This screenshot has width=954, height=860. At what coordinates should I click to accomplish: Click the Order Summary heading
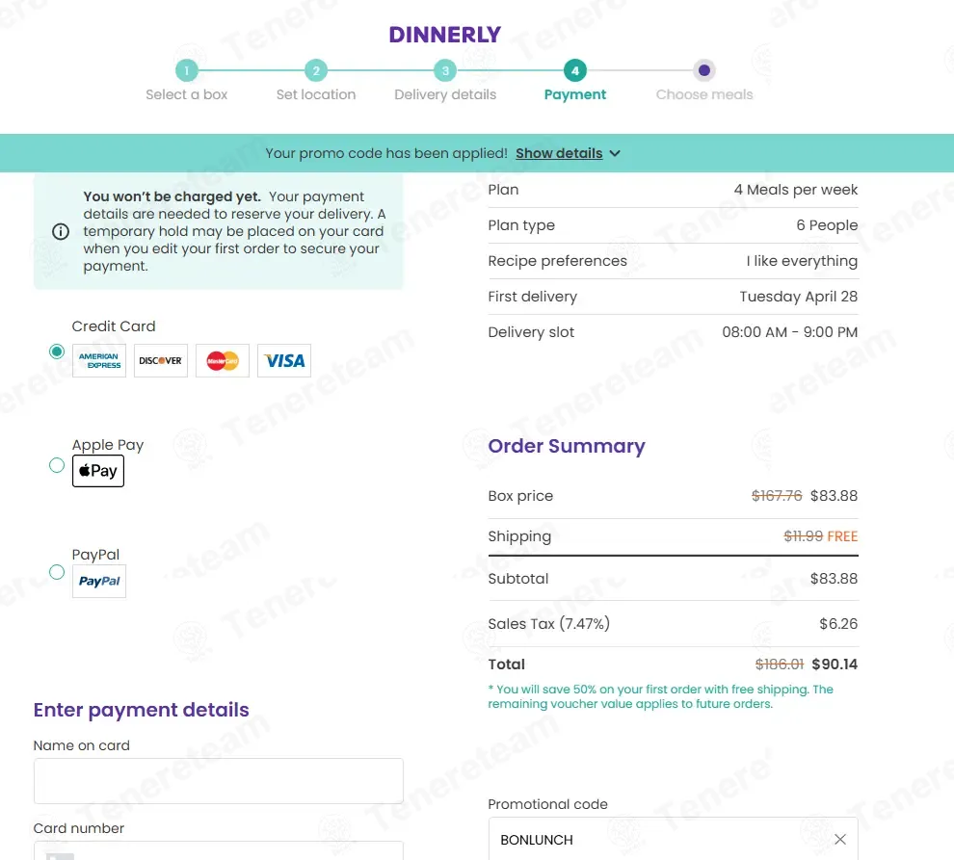click(x=567, y=447)
